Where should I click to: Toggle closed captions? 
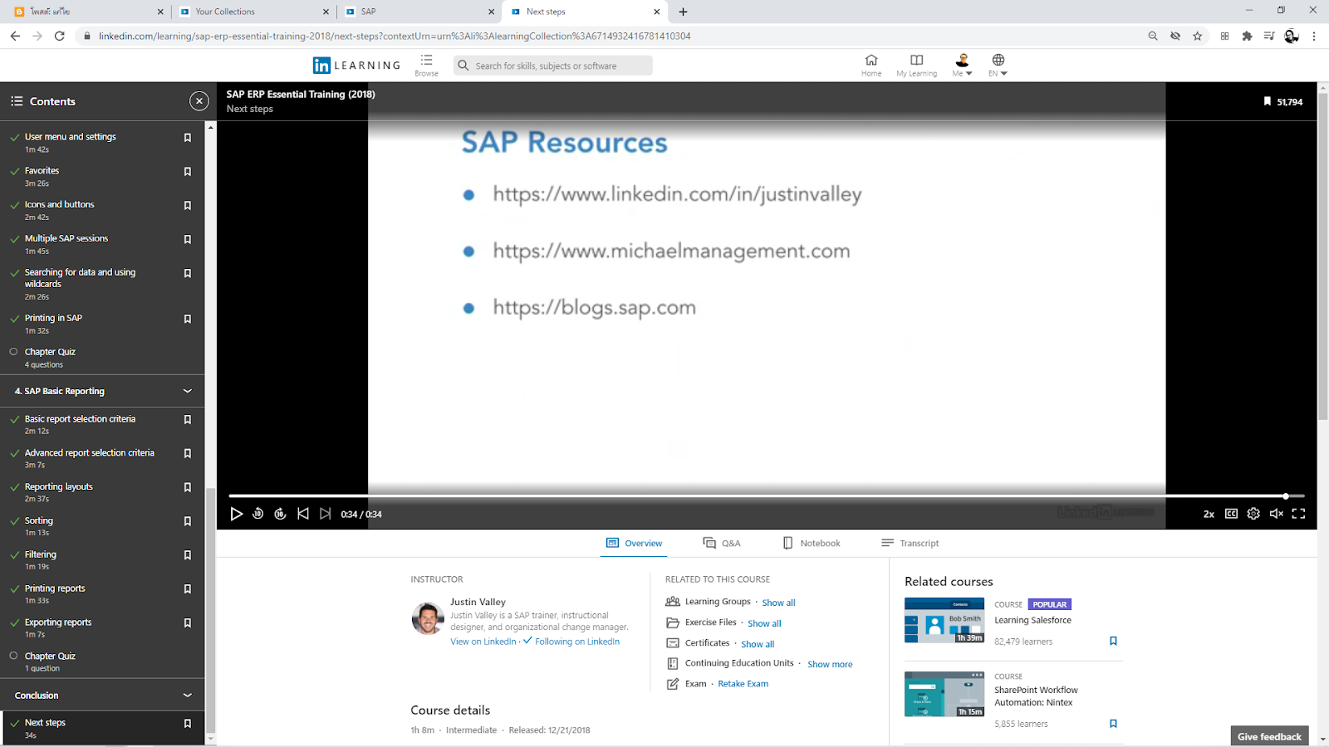[x=1231, y=514]
